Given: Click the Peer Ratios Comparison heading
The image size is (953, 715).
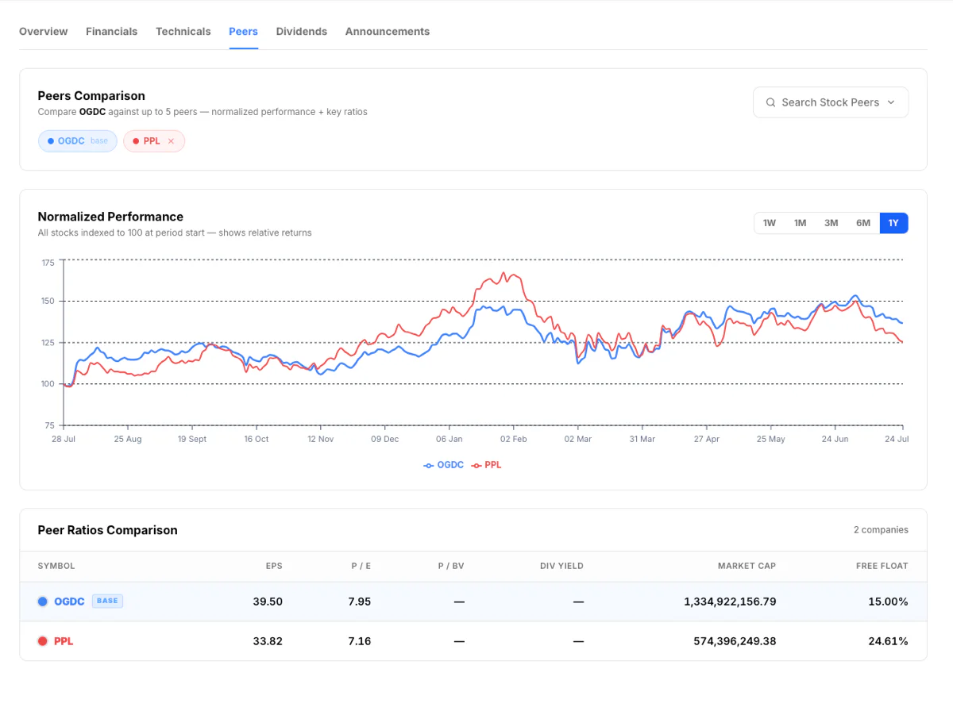Looking at the screenshot, I should [x=108, y=530].
